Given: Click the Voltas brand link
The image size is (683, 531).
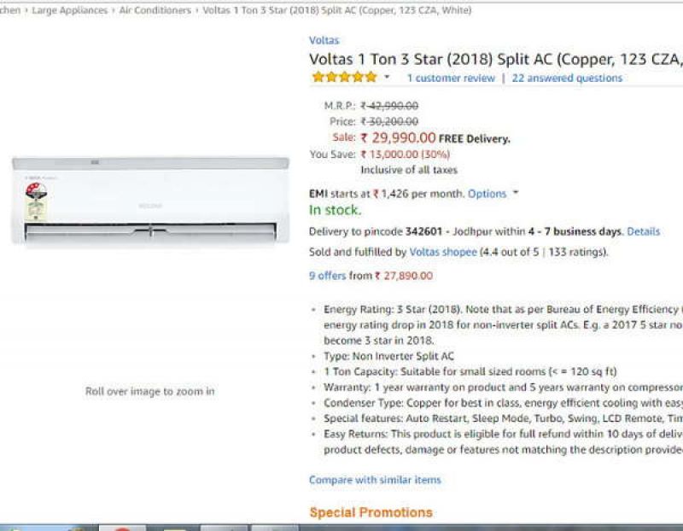Looking at the screenshot, I should [324, 40].
